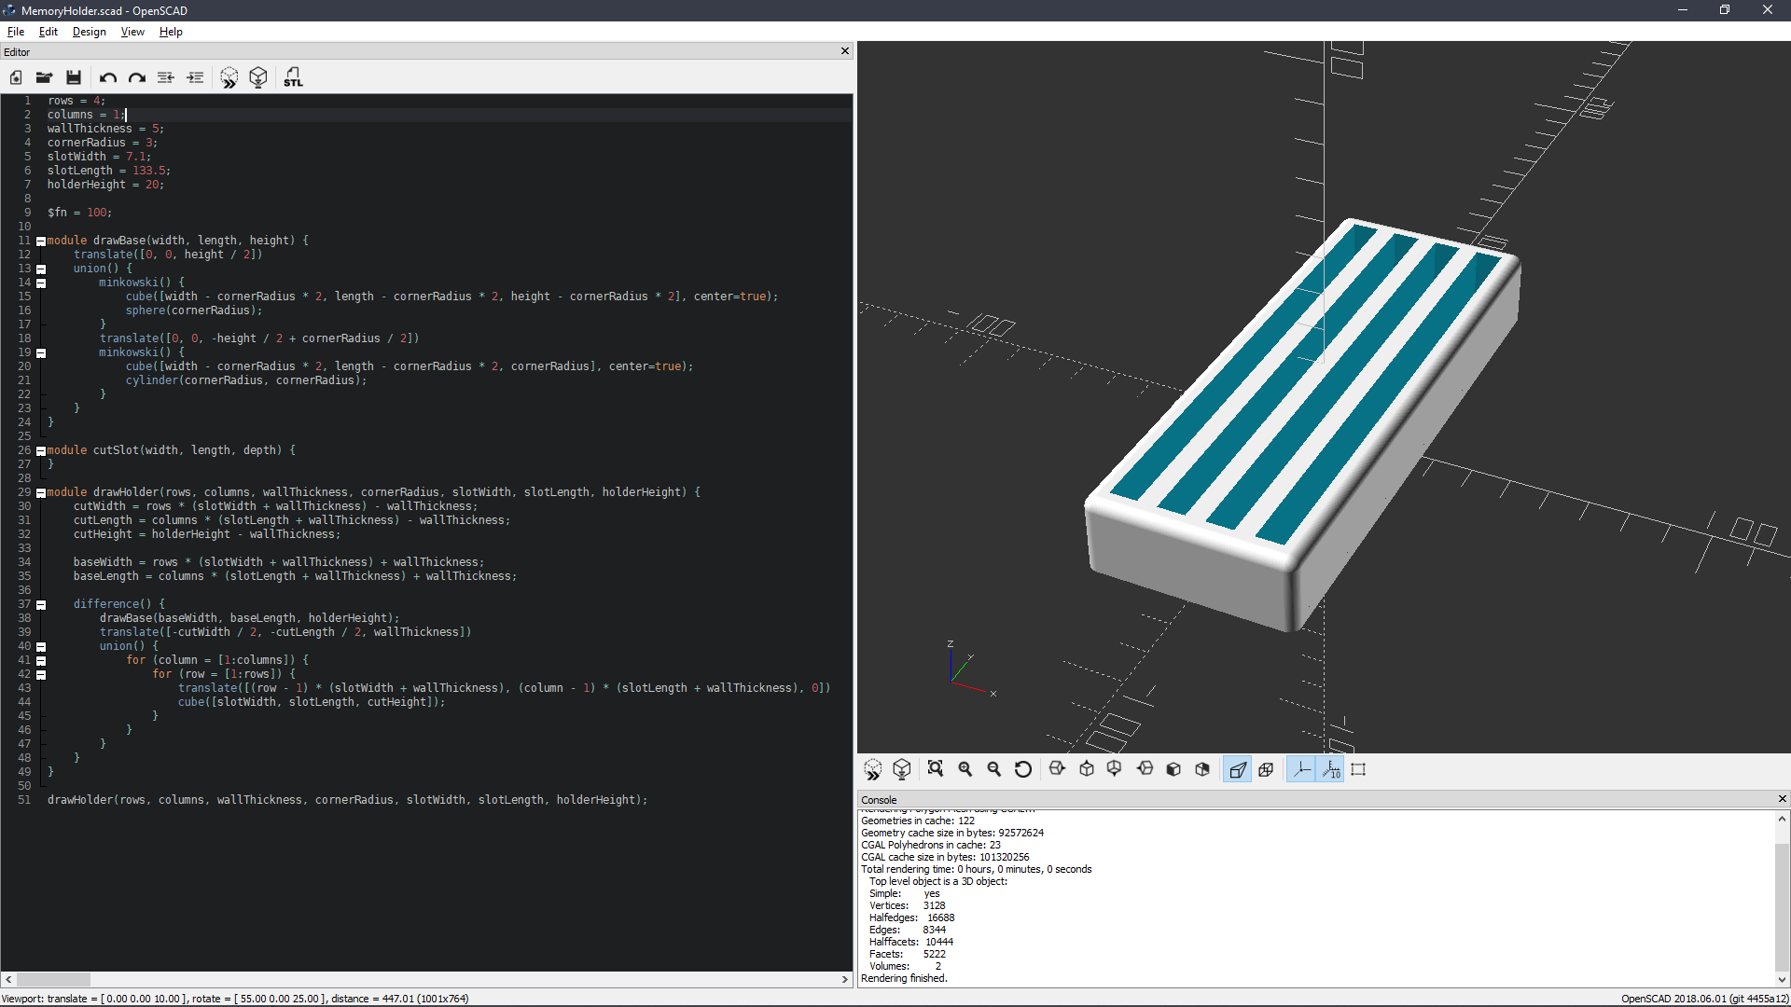Click the 'slotLength = 133.5;' line
The image size is (1791, 1007).
[109, 171]
